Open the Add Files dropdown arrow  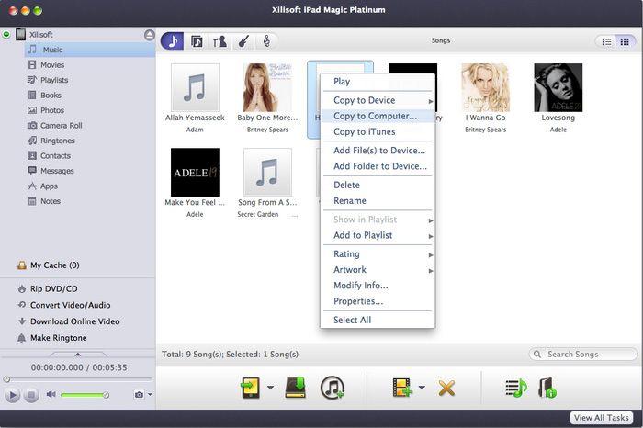422,387
